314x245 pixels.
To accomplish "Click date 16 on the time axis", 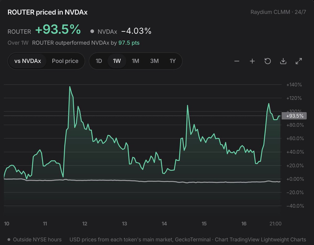I will click(x=244, y=224).
